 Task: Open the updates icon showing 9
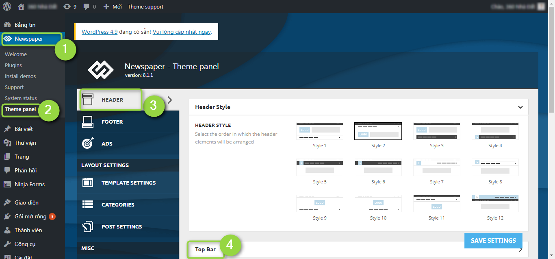tap(67, 7)
